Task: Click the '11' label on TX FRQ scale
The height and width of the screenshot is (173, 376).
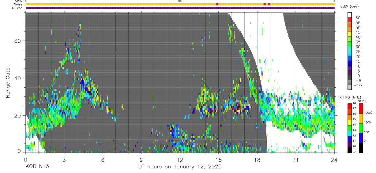Action: tap(354, 141)
